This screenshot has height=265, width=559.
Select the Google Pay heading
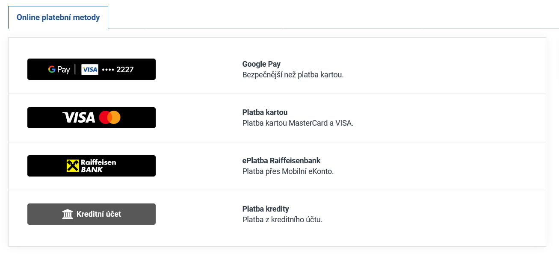(x=261, y=64)
